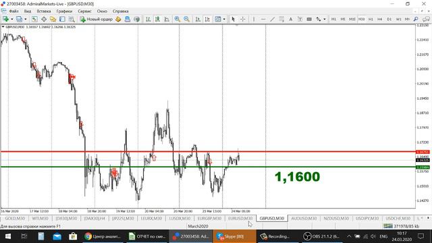Select the Text tool A
The width and height of the screenshot is (432, 243).
tap(290, 19)
